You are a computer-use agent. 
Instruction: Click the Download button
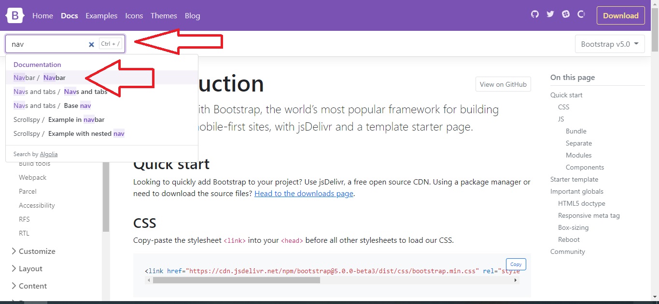click(x=621, y=15)
